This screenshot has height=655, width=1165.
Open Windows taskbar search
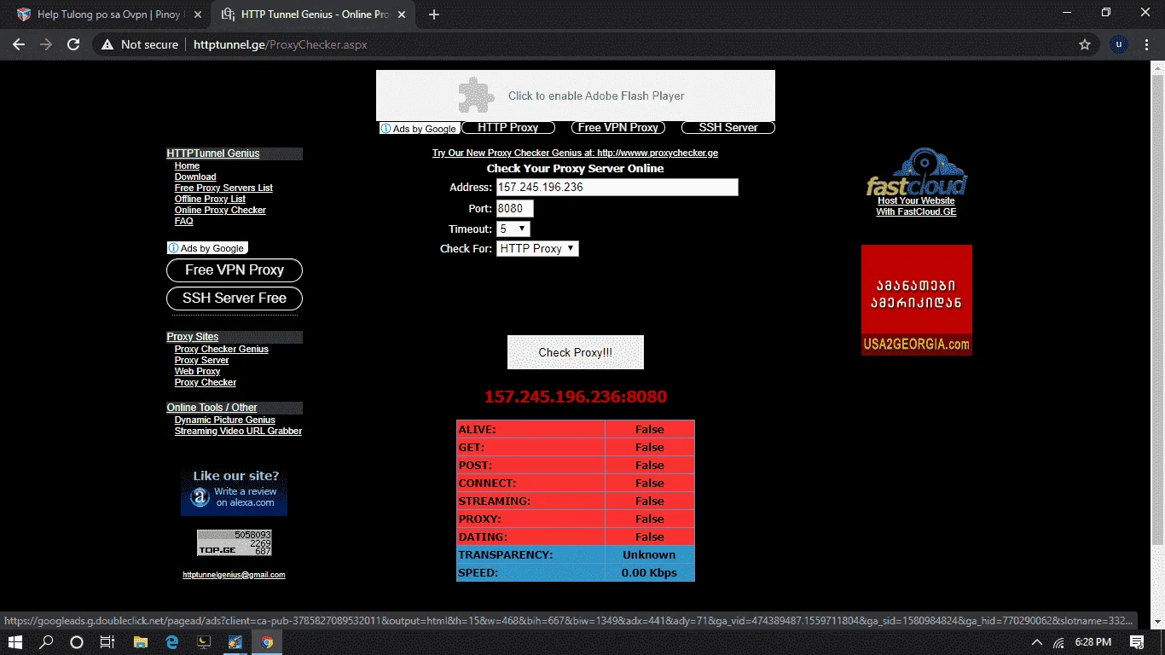point(47,642)
